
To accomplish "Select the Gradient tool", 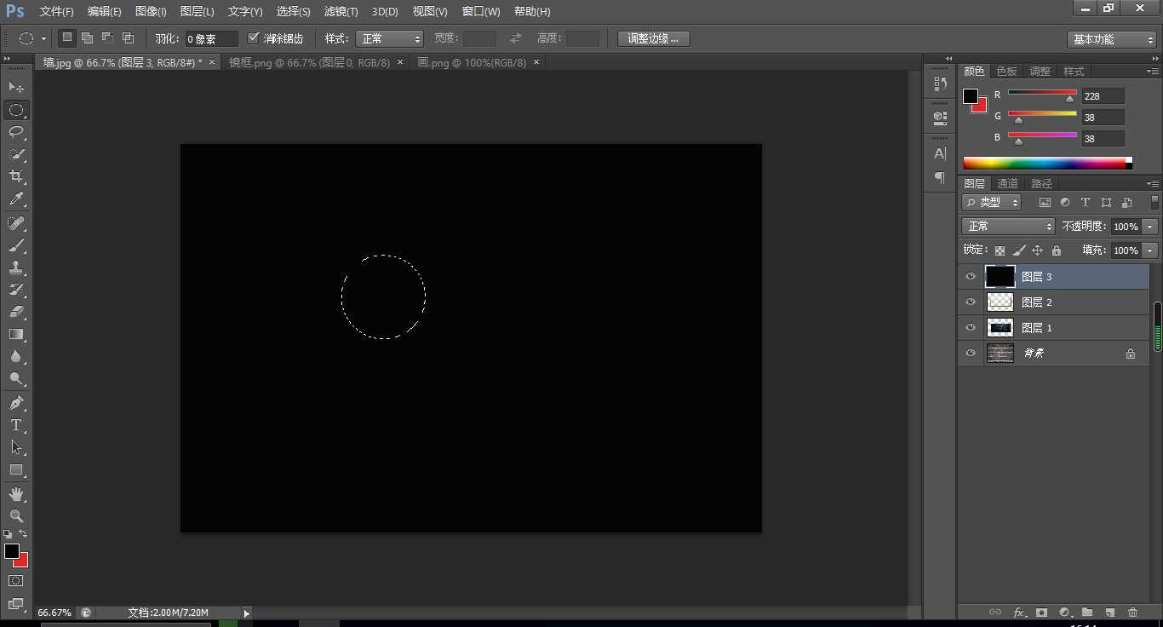I will 16,334.
